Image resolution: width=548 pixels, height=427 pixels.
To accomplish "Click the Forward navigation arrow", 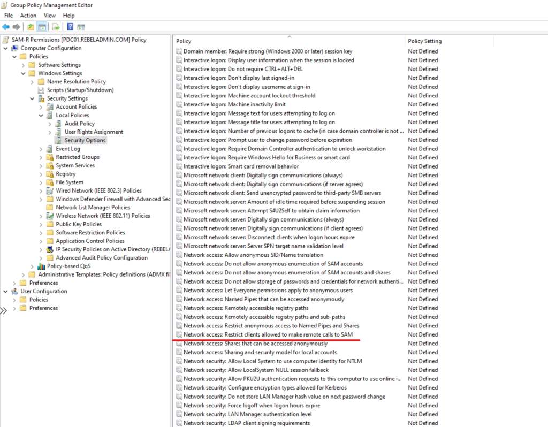I will click(16, 26).
